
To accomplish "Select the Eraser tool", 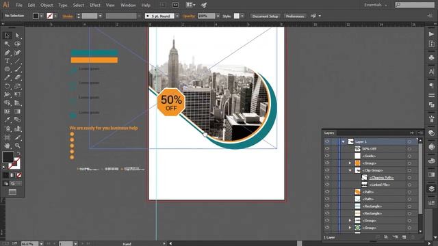I will (18, 77).
